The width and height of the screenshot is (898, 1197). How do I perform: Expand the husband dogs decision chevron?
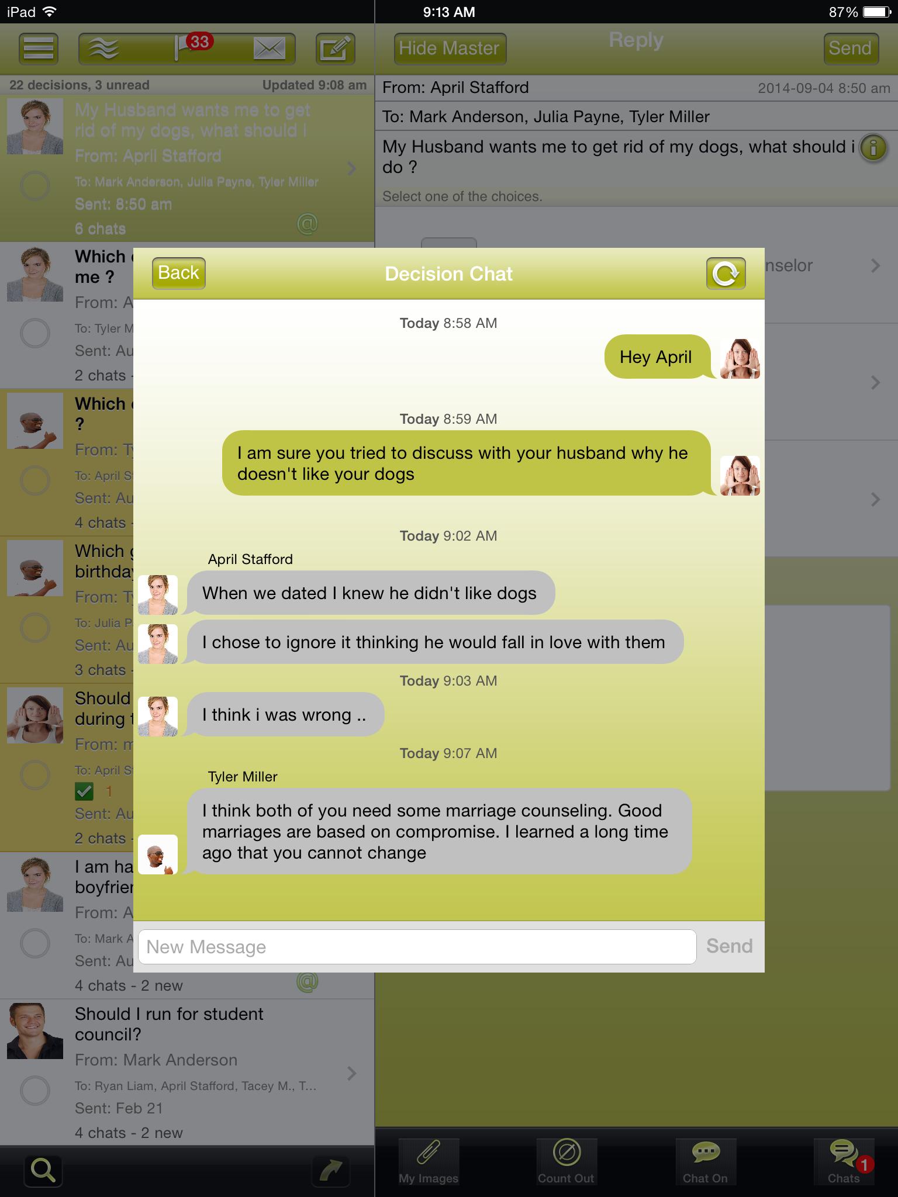(x=351, y=168)
